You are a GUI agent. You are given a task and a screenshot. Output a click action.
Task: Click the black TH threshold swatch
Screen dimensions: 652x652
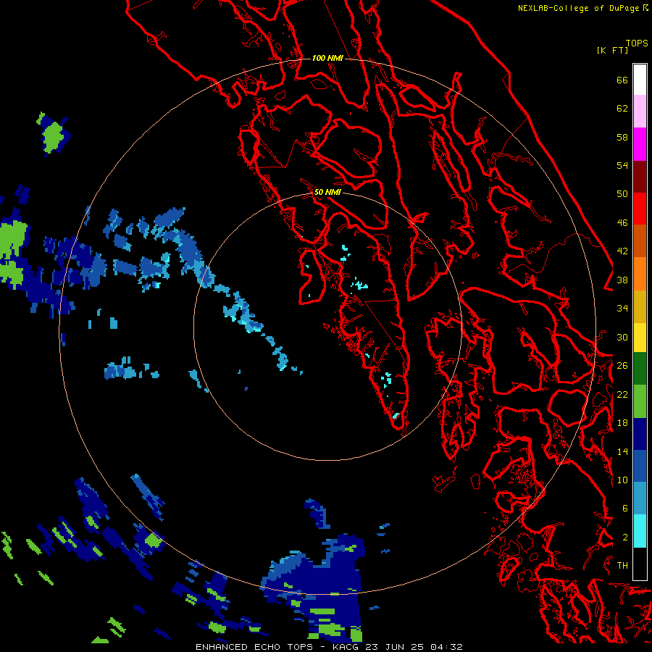click(x=640, y=564)
